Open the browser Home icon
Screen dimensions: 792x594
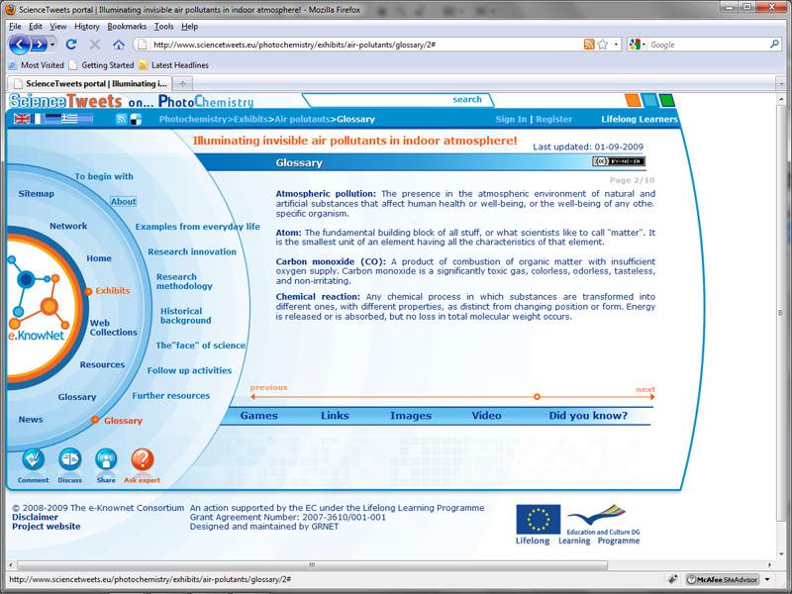pyautogui.click(x=119, y=45)
